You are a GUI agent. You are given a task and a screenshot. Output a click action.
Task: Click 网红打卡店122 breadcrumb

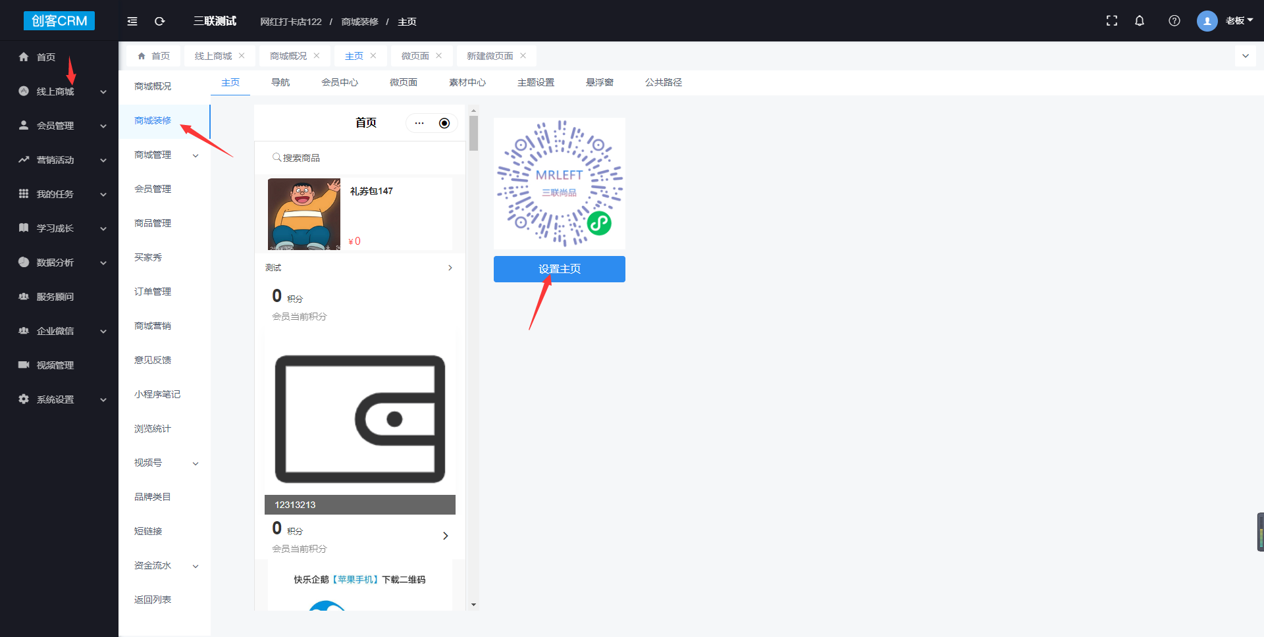point(291,22)
